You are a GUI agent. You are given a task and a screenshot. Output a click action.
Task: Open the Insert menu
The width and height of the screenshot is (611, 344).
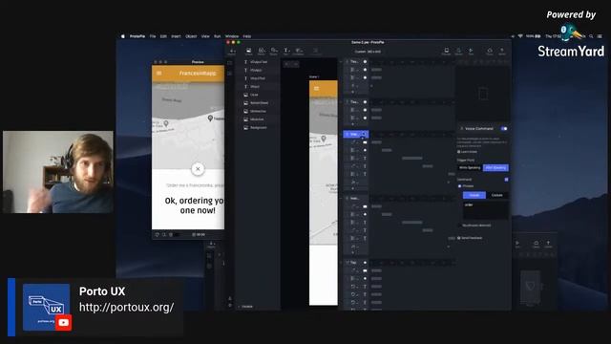coord(176,36)
